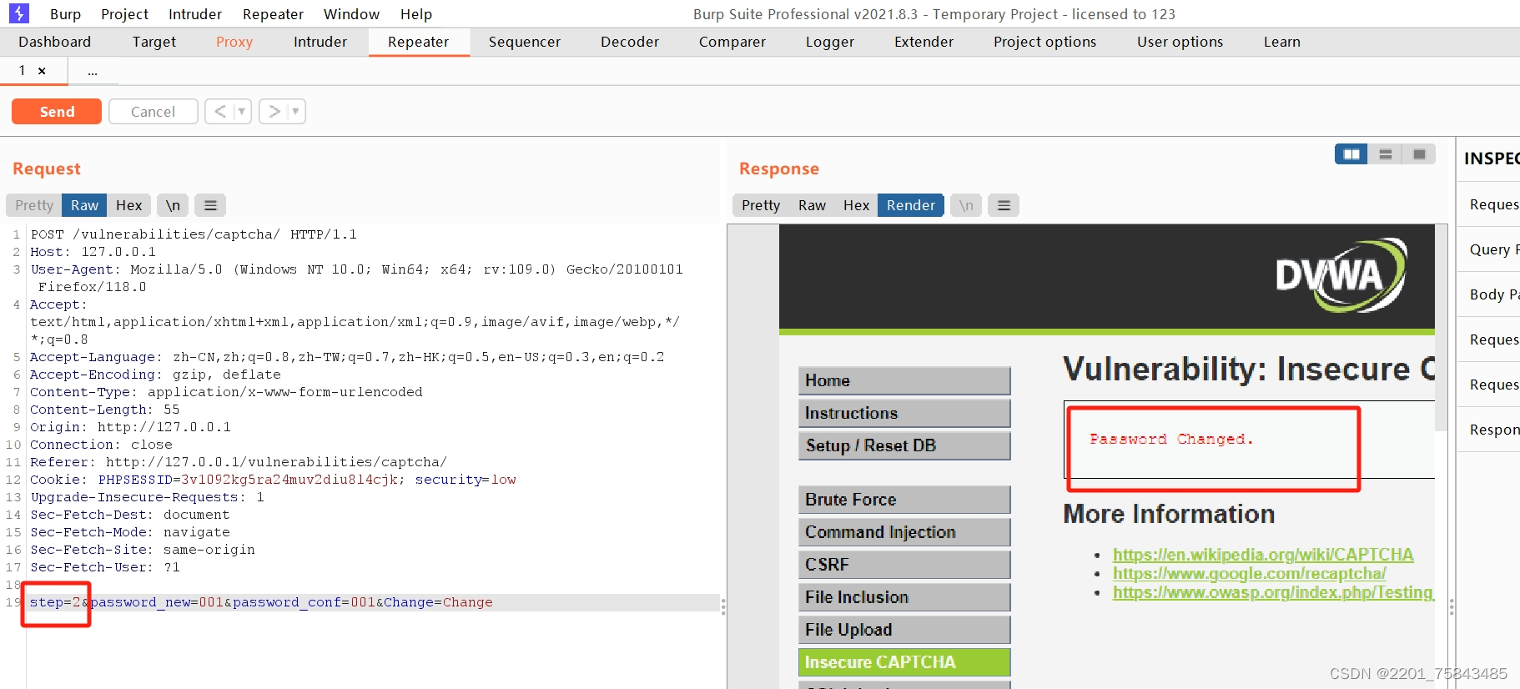The height and width of the screenshot is (689, 1520).
Task: Switch to Proxy tab
Action: tap(234, 42)
